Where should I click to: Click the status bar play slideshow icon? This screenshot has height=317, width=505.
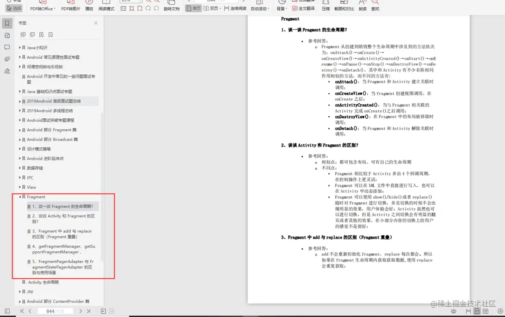pos(501,311)
